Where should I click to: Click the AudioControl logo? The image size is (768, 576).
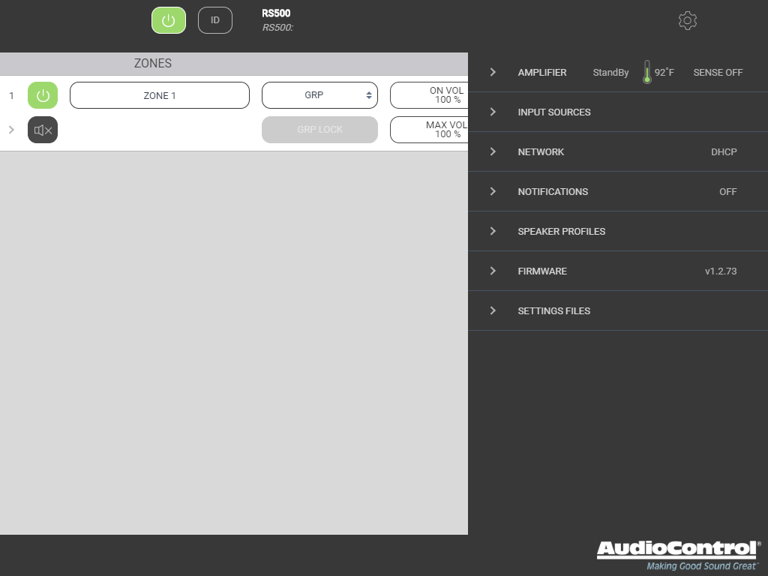[x=678, y=554]
